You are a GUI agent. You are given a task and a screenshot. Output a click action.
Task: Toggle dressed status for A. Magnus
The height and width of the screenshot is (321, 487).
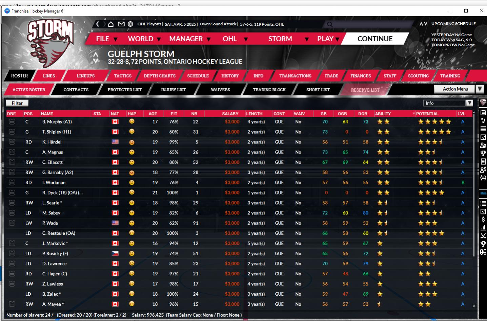click(12, 152)
